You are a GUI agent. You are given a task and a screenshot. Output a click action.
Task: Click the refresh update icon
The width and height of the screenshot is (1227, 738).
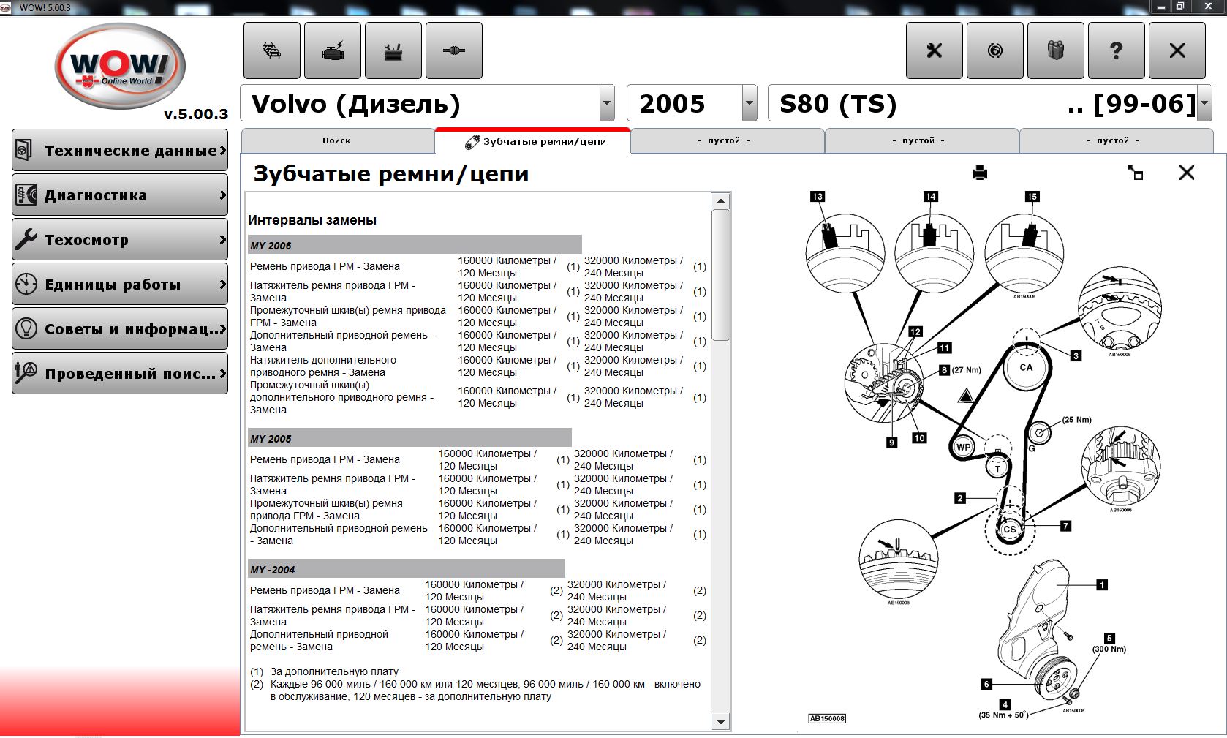995,50
